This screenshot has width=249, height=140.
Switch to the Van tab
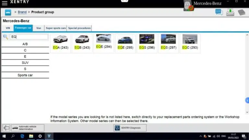pyautogui.click(x=39, y=28)
